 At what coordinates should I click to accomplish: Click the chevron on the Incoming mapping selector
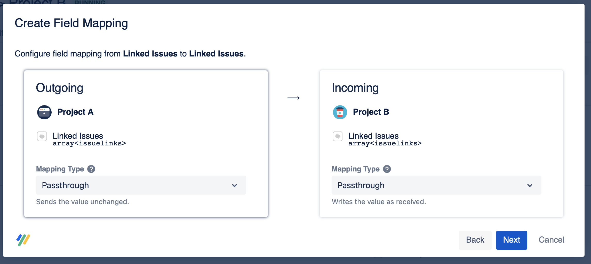point(530,185)
